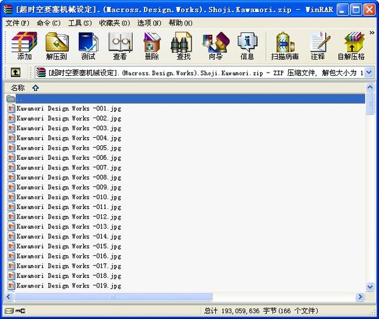Open the 收藏夹(O) menu
379x319 pixels.
(x=114, y=23)
